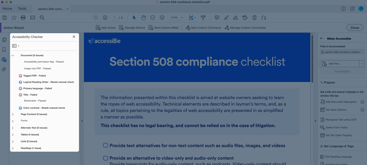The height and width of the screenshot is (165, 367).
Task: Go to the next page
Action: [x=105, y=18]
